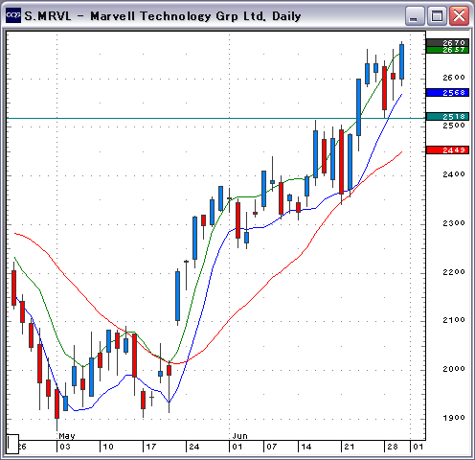Maximize the MRVL chart window
Image resolution: width=475 pixels, height=460 pixels.
(437, 15)
